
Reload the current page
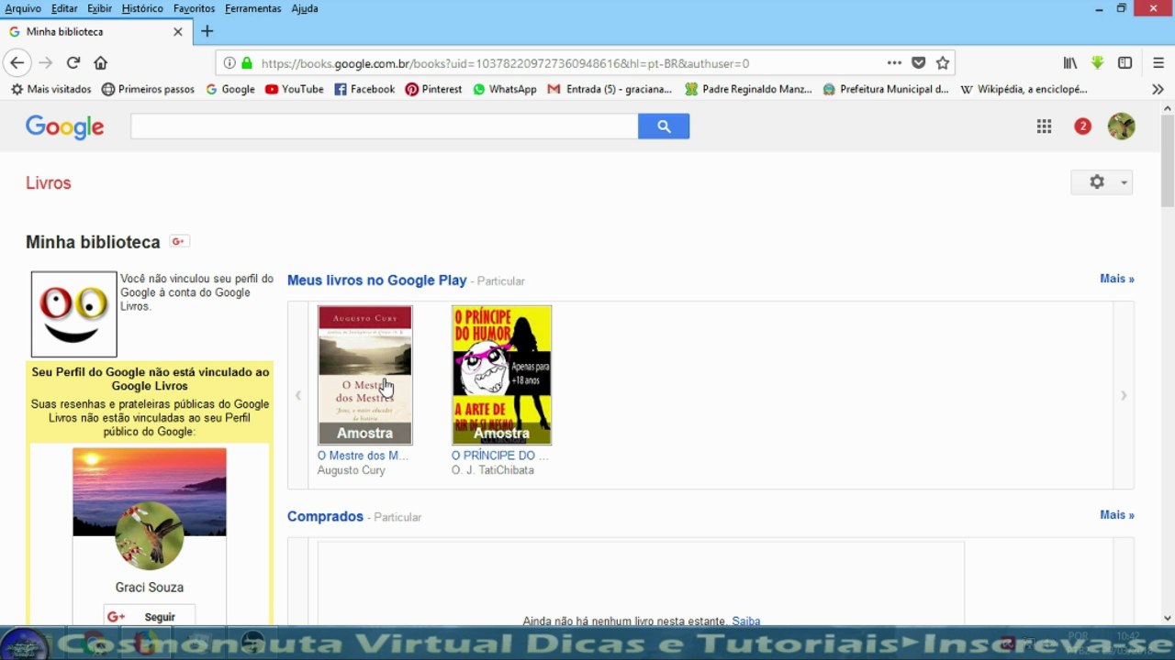click(73, 63)
